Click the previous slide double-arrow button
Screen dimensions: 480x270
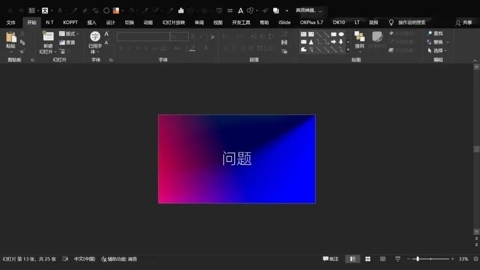point(476,238)
